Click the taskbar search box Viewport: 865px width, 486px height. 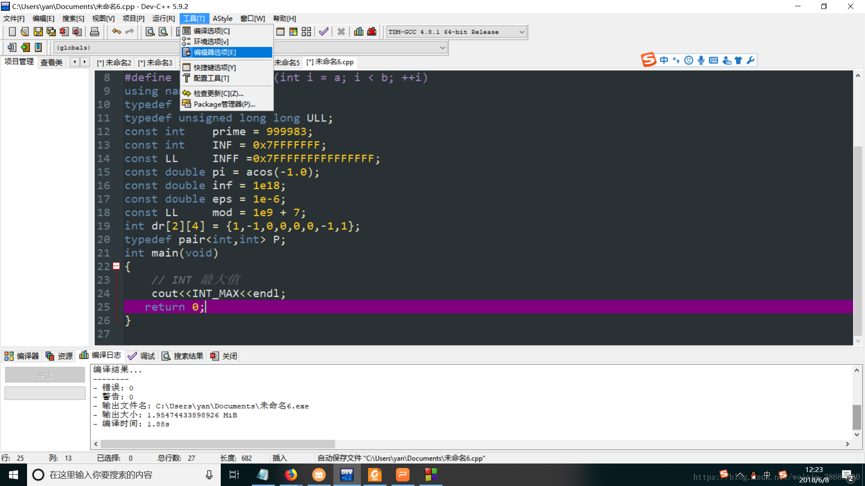[124, 475]
